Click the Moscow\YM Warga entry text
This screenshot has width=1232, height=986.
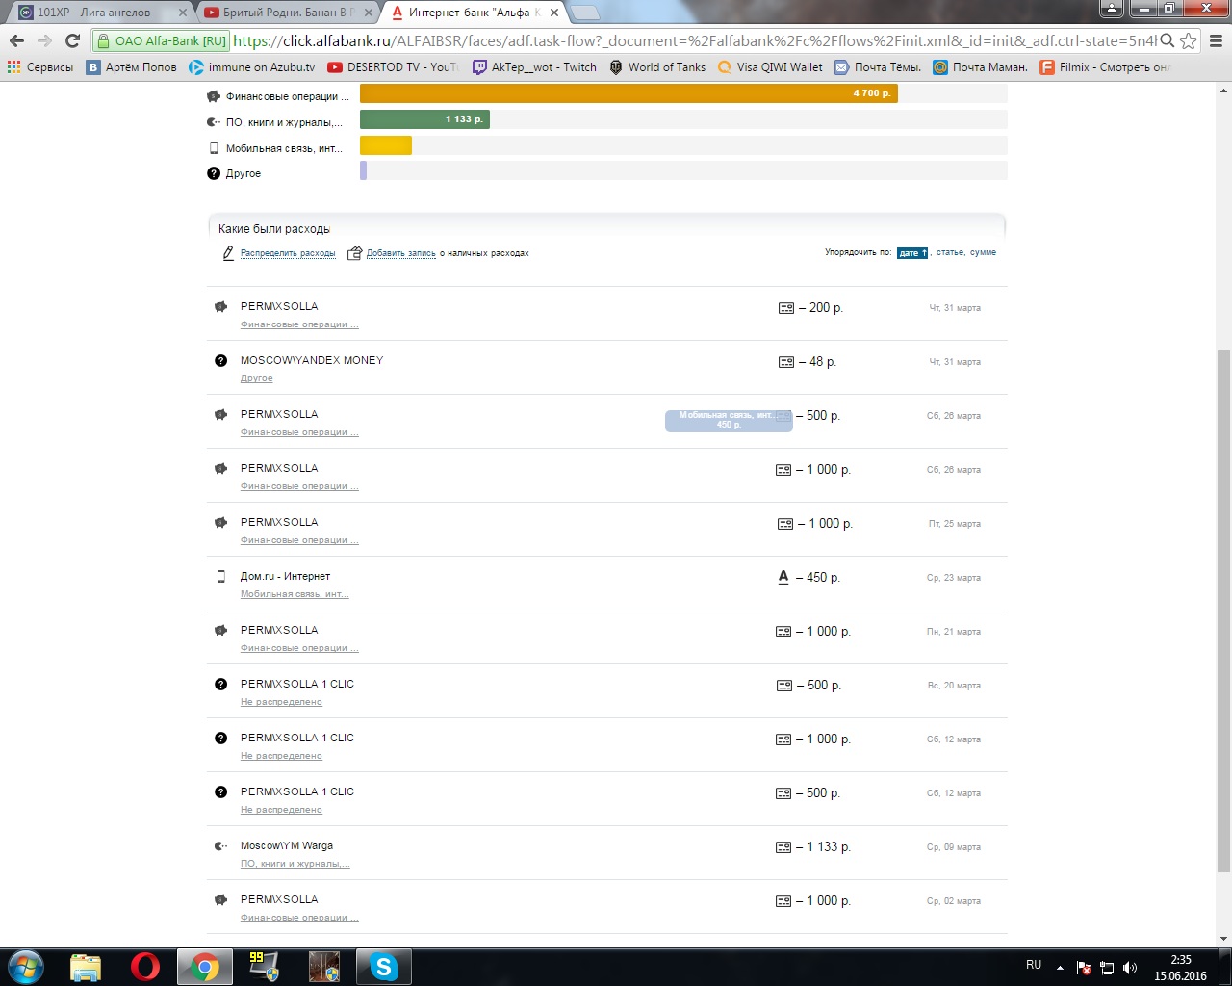(287, 845)
